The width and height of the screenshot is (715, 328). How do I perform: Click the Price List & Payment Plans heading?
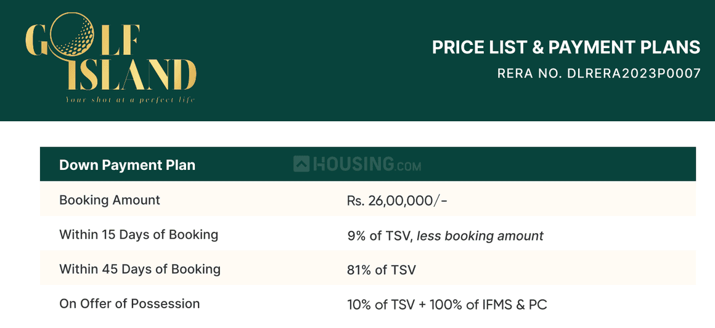[566, 47]
